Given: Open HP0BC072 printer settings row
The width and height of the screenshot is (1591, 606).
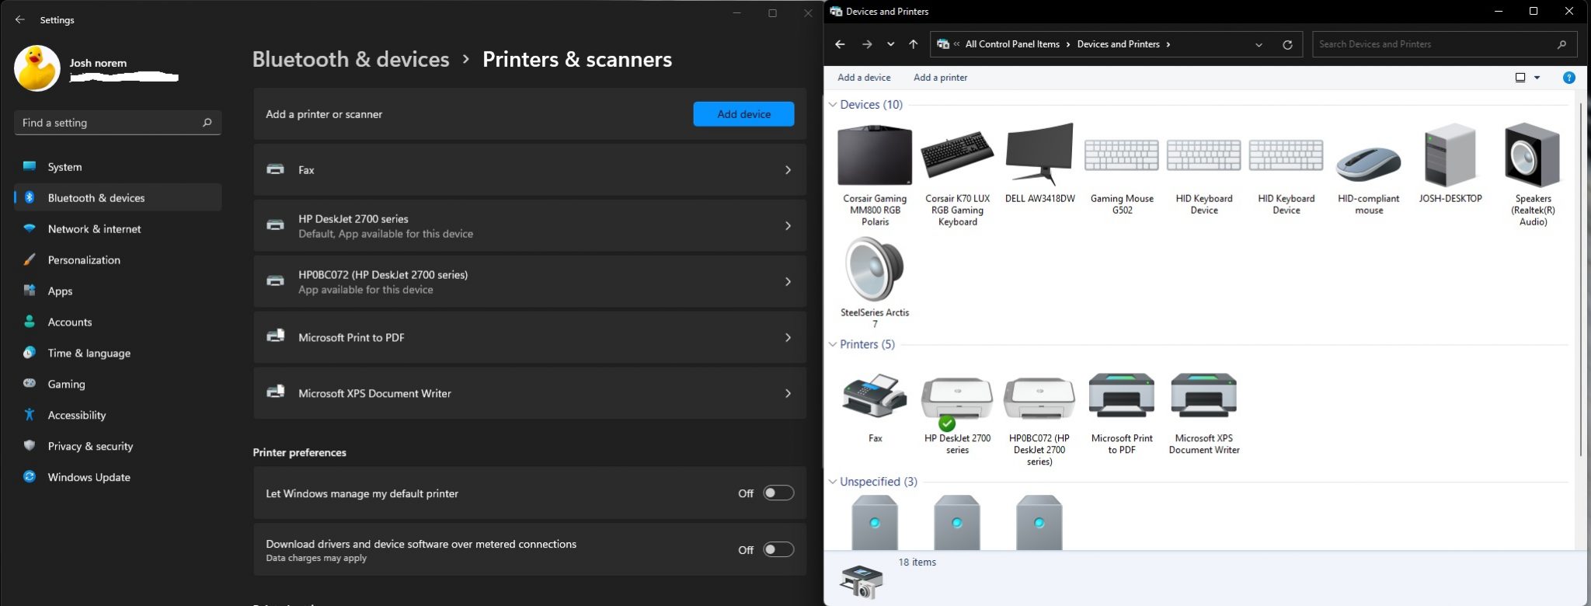Looking at the screenshot, I should coord(530,282).
